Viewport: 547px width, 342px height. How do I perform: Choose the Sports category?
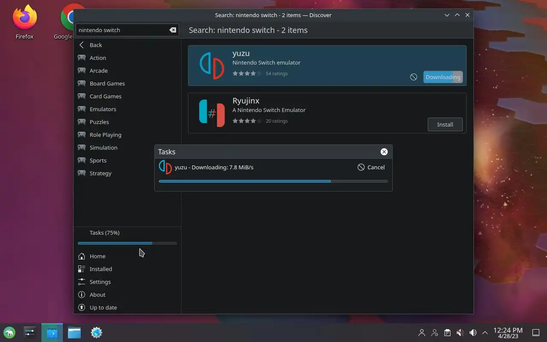pyautogui.click(x=127, y=160)
